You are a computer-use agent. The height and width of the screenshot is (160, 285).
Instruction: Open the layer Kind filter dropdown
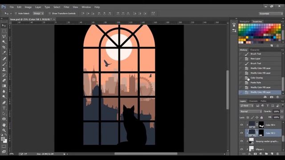tap(246, 106)
